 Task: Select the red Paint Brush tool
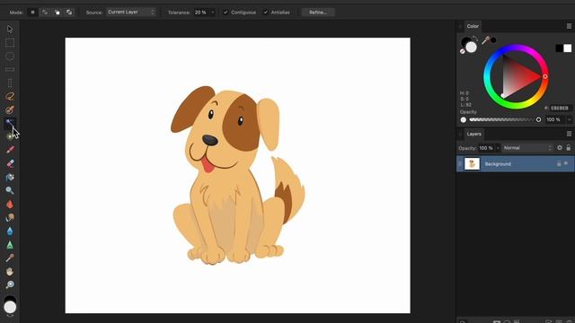point(10,150)
